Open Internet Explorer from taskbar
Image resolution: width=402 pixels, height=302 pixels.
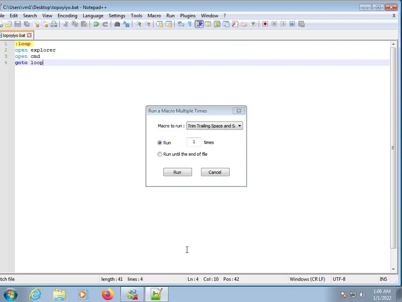click(35, 294)
